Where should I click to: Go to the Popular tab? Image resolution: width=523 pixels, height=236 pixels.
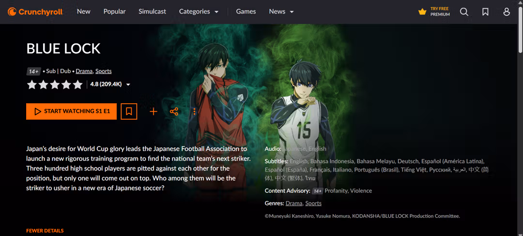point(114,11)
